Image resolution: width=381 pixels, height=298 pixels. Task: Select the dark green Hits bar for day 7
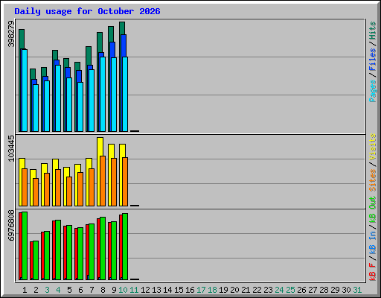point(89,56)
